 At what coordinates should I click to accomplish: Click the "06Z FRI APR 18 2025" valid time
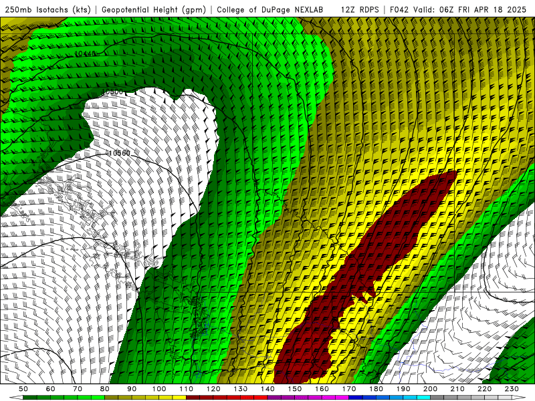483,9
